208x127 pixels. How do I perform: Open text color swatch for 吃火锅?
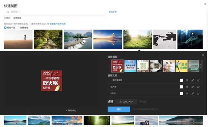point(181,87)
